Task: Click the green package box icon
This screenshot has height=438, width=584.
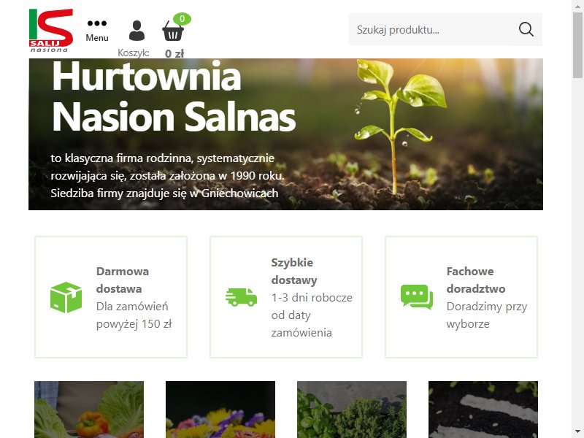Action: pyautogui.click(x=66, y=297)
